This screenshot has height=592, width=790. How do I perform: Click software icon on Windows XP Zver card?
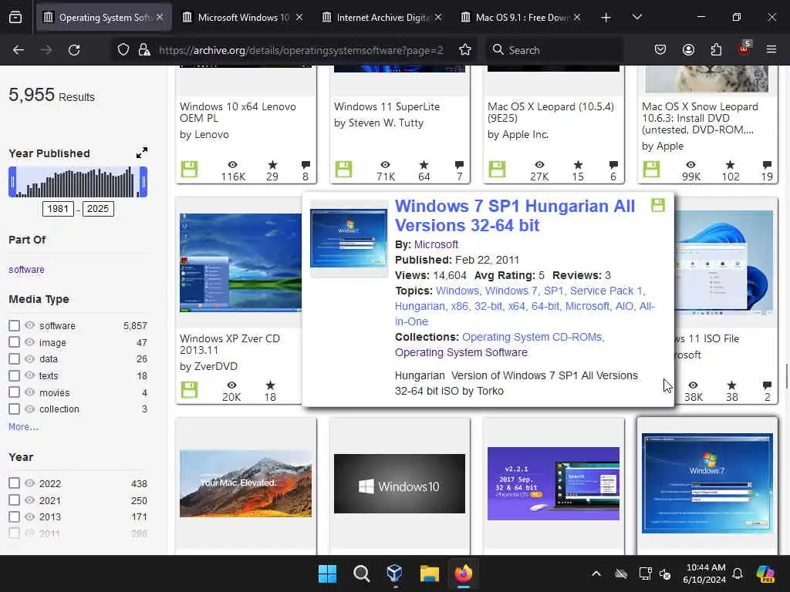[x=190, y=389]
